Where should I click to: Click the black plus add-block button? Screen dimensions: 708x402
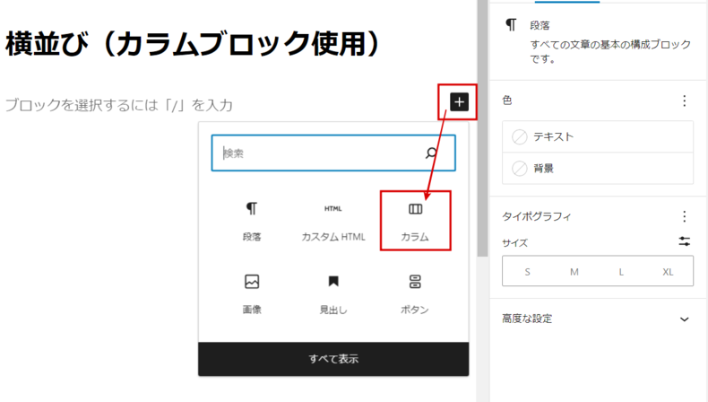[x=459, y=102]
